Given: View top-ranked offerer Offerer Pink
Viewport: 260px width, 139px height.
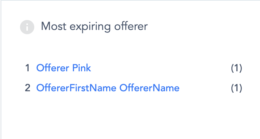Looking at the screenshot, I should click(x=64, y=68).
